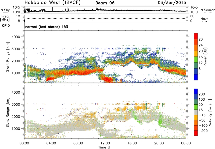Click the date "03/Apr/2015"
Screen dimensions: 215x149
172,3
